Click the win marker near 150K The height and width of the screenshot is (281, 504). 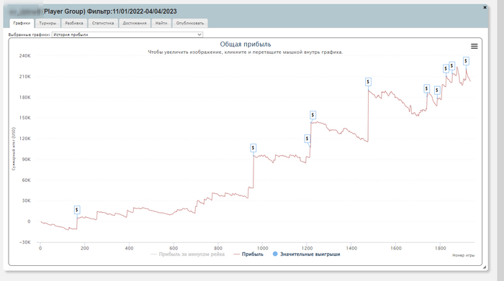(312, 115)
